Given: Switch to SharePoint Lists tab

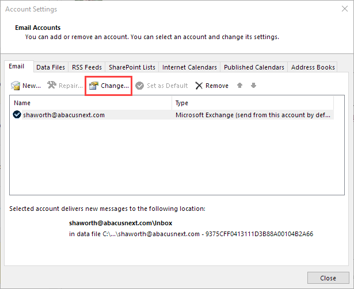Looking at the screenshot, I should click(x=132, y=67).
